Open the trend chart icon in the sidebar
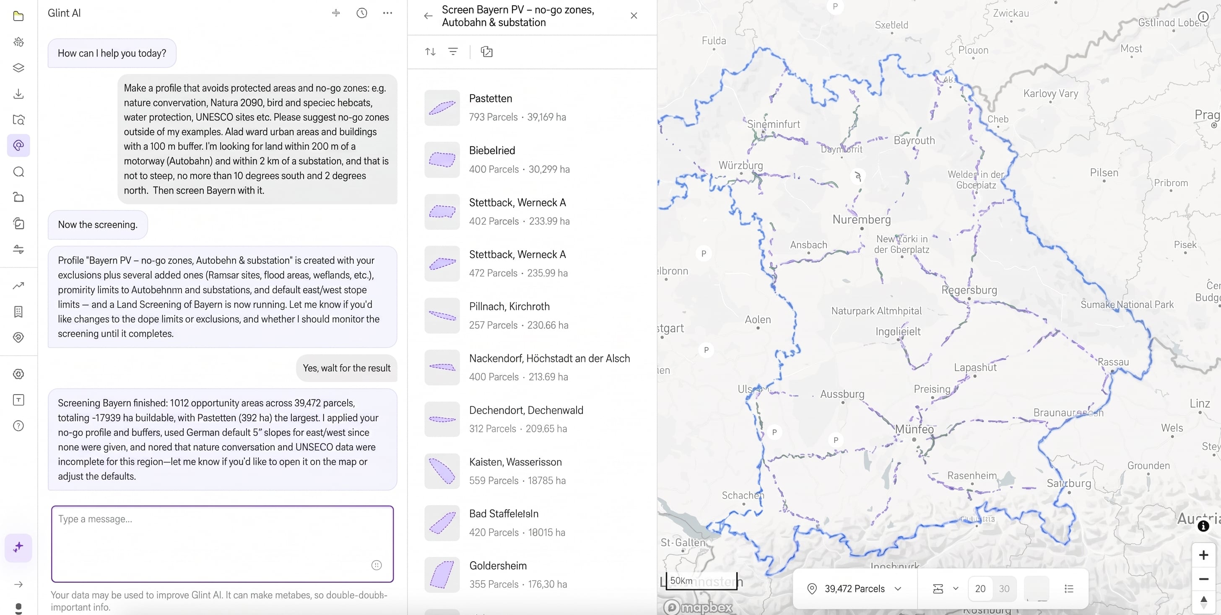Viewport: 1221px width, 615px height. pos(18,285)
